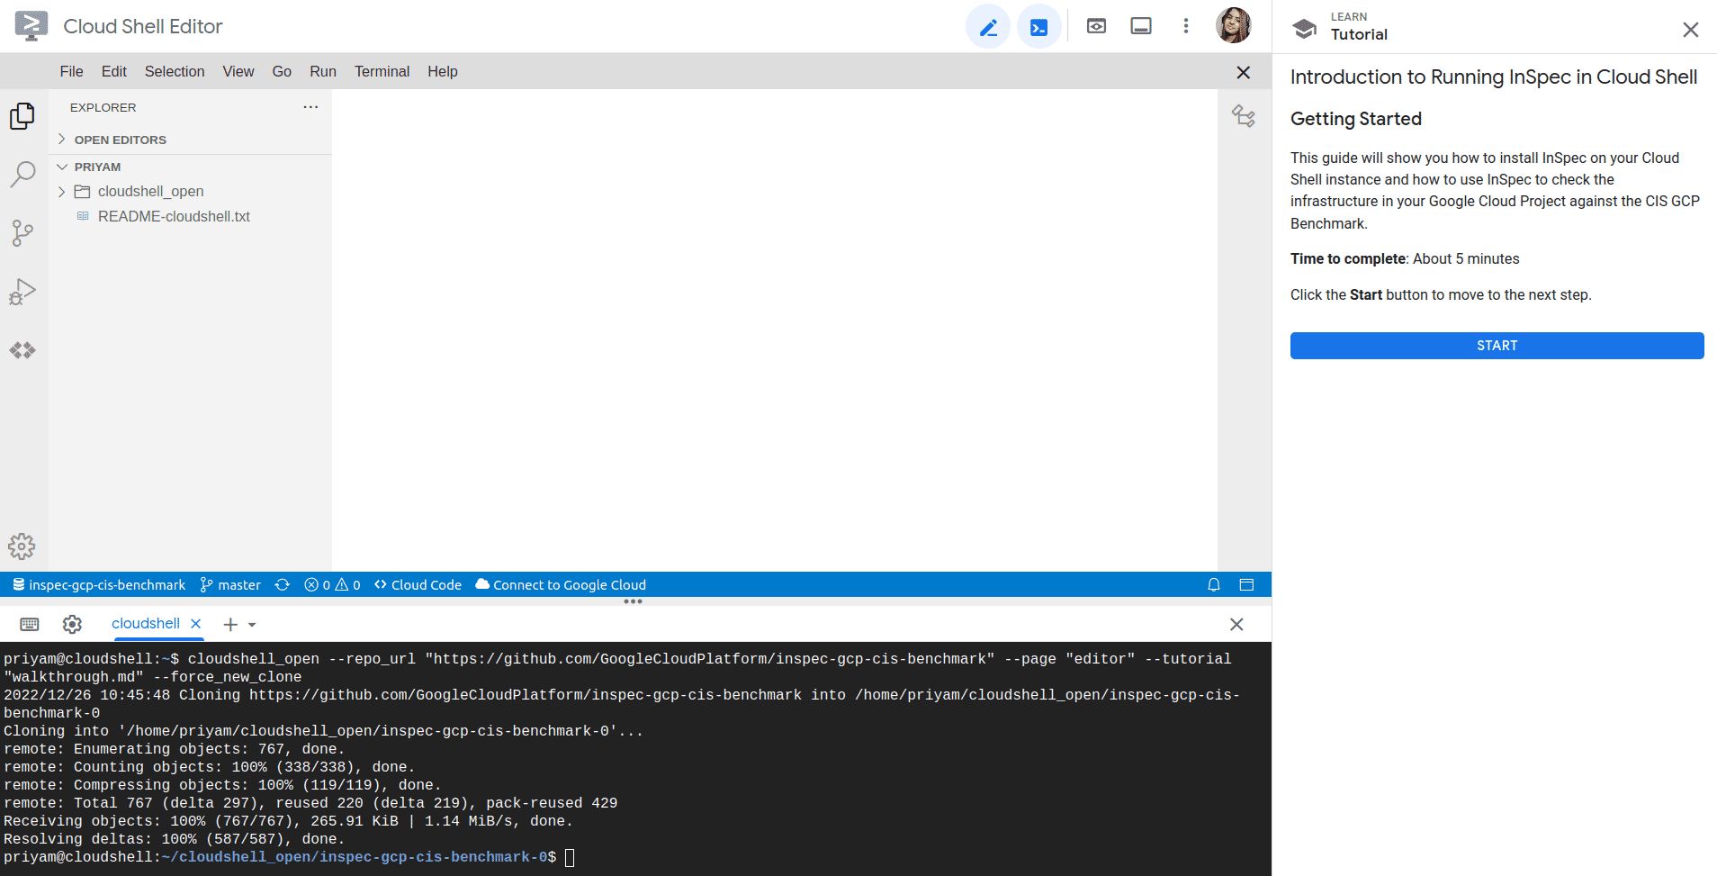Screen dimensions: 1717x876
Task: Click the synchronize changes icon in status bar
Action: (x=283, y=585)
